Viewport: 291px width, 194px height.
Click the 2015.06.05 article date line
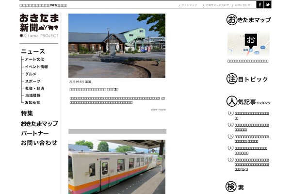pyautogui.click(x=80, y=81)
